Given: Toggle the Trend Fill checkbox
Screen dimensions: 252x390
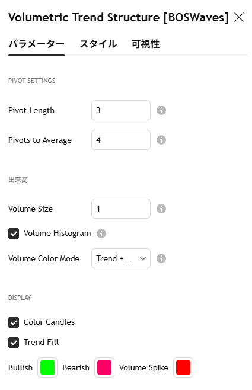Looking at the screenshot, I should coord(14,343).
